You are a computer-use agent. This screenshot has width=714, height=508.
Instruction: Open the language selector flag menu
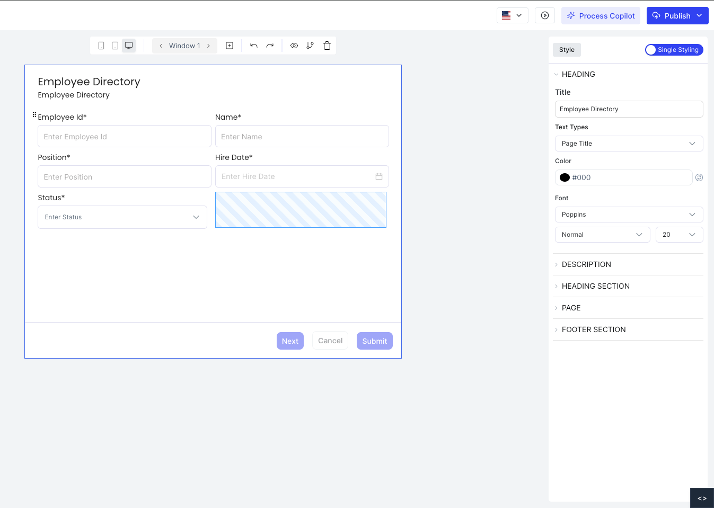point(512,15)
